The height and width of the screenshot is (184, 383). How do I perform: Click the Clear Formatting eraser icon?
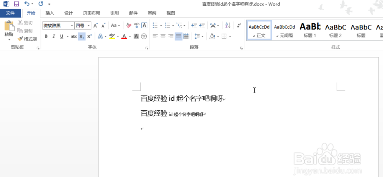point(129,25)
